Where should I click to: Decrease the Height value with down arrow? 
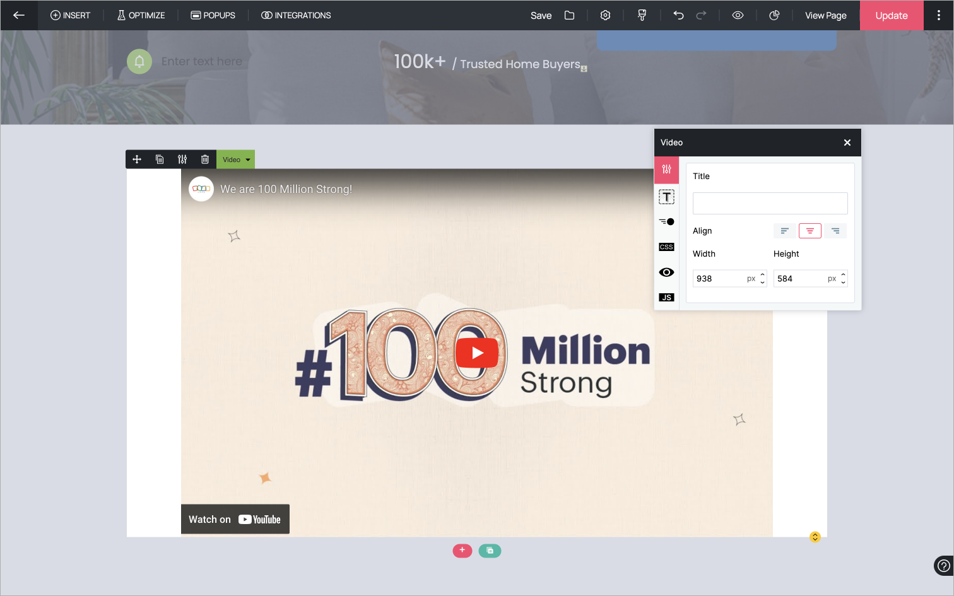[x=844, y=283]
